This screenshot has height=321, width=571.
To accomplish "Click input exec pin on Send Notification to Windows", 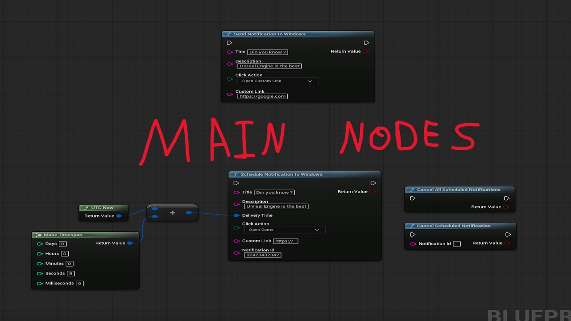I will tap(229, 43).
